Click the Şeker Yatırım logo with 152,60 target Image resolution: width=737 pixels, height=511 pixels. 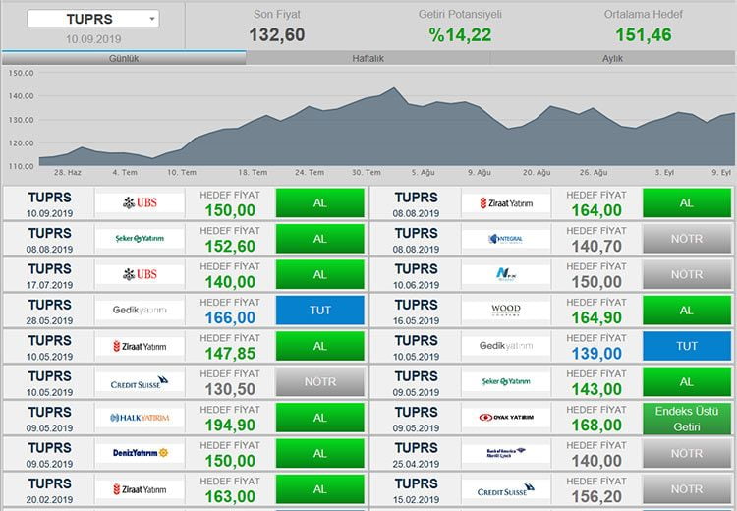(x=140, y=239)
